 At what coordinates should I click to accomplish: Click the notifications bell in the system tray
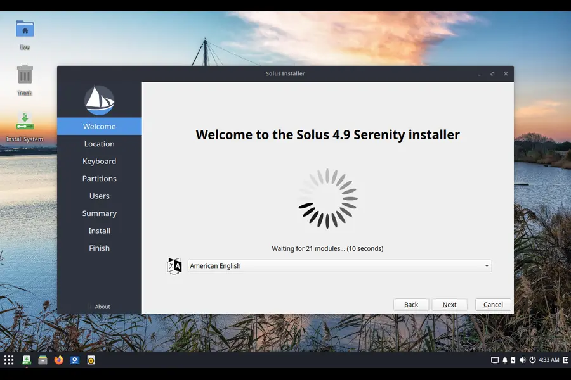click(x=505, y=360)
